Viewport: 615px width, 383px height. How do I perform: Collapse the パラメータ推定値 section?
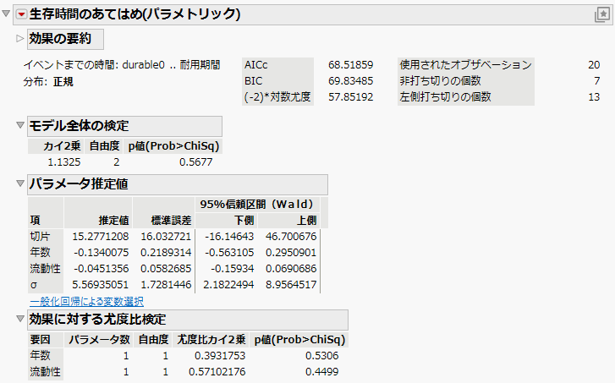click(x=20, y=183)
